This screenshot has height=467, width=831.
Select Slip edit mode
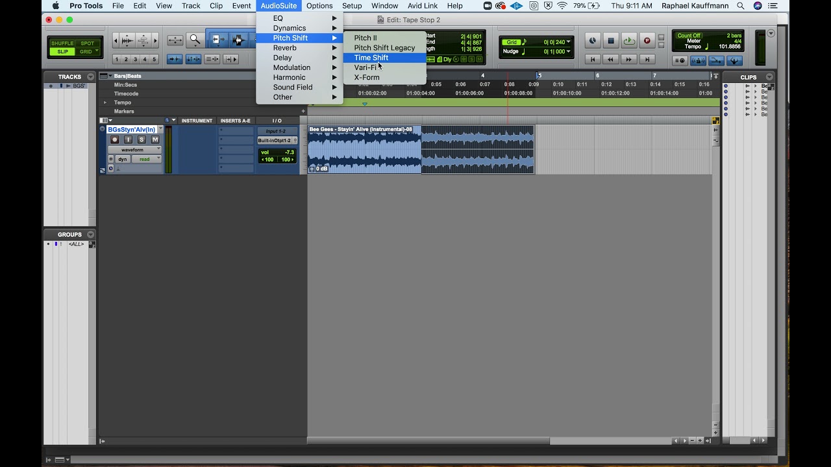[62, 52]
